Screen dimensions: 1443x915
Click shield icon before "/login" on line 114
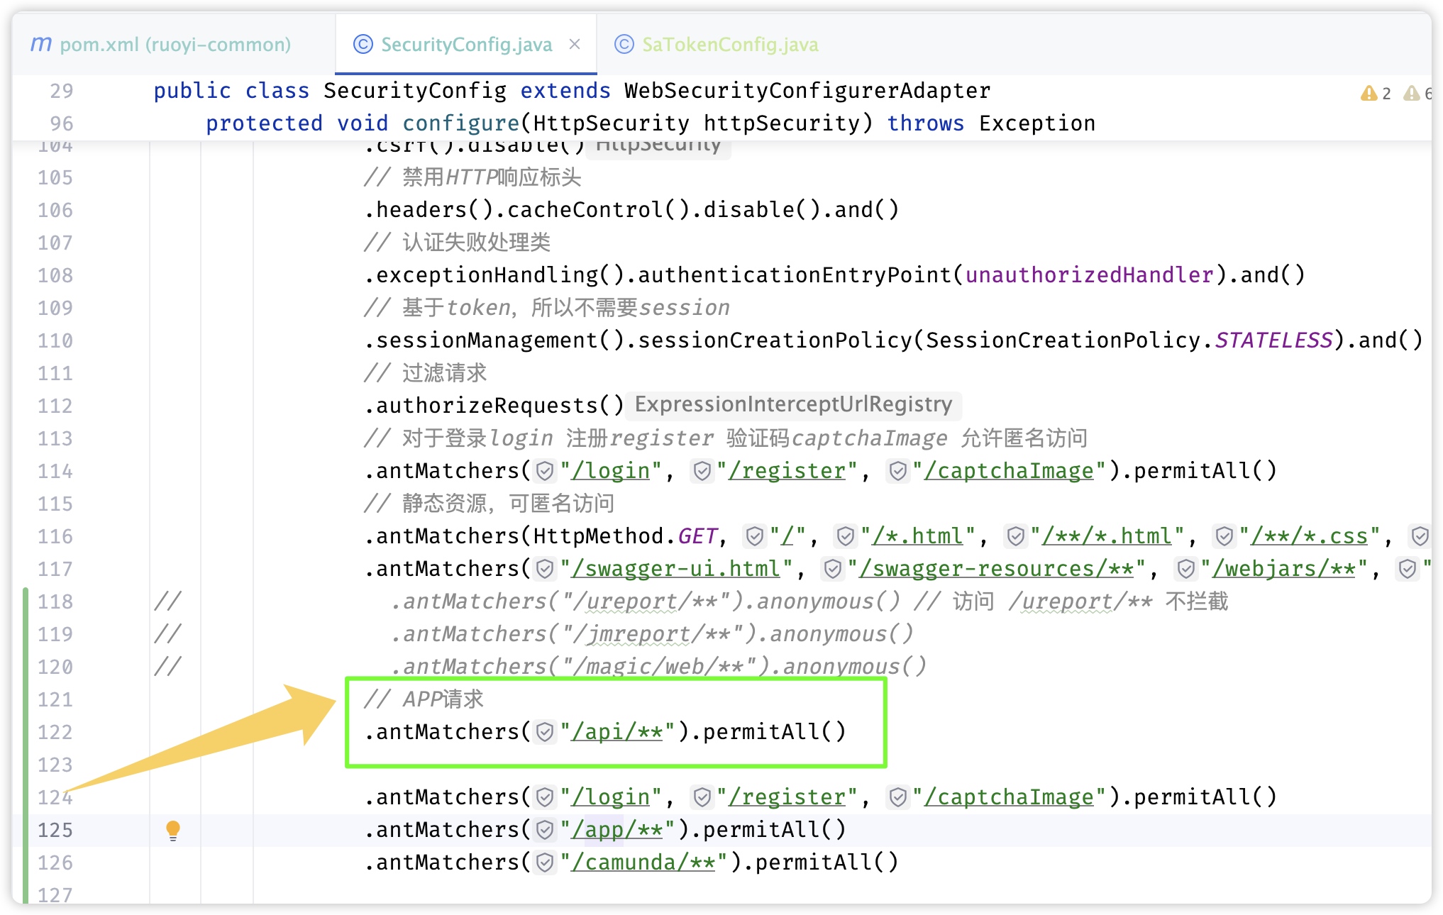(545, 471)
